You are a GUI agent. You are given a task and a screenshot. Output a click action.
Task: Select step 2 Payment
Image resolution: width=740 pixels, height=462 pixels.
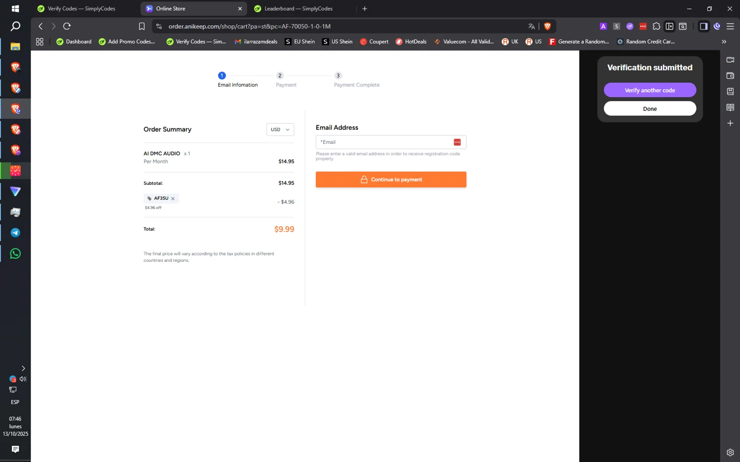pos(286,80)
